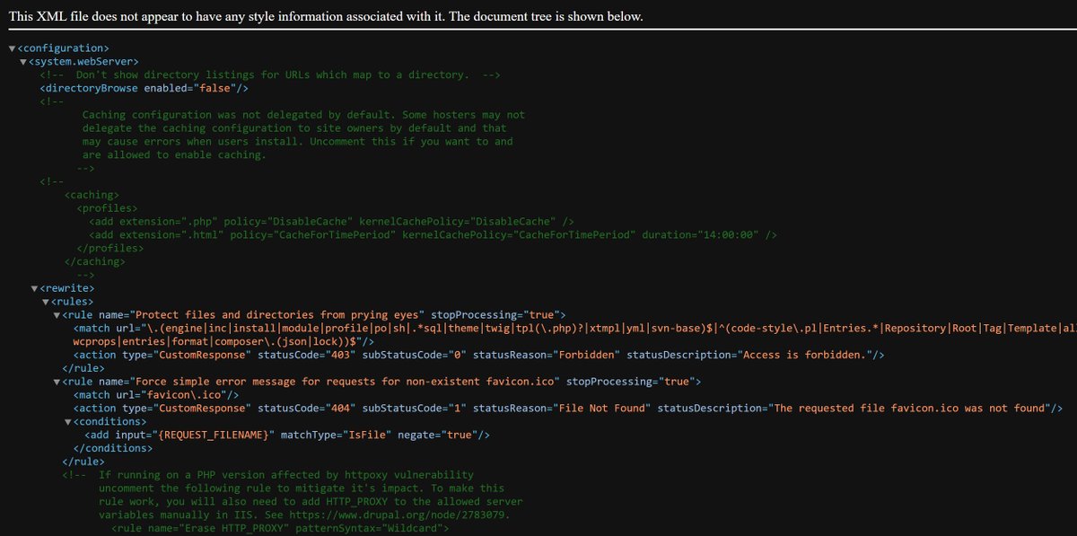Collapse the 'Protect files and directories' rule

click(x=57, y=315)
